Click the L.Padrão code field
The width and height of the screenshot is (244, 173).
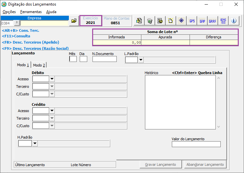[132, 60]
